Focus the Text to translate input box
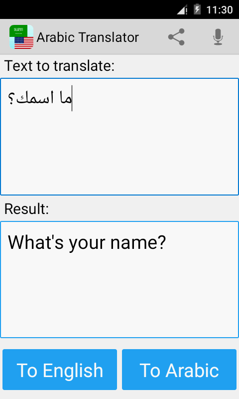Image resolution: width=239 pixels, height=399 pixels. [119, 137]
